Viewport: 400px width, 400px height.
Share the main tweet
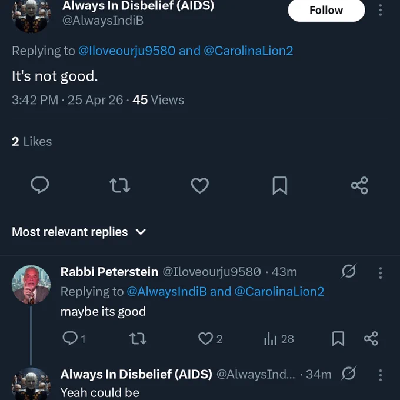coord(359,185)
